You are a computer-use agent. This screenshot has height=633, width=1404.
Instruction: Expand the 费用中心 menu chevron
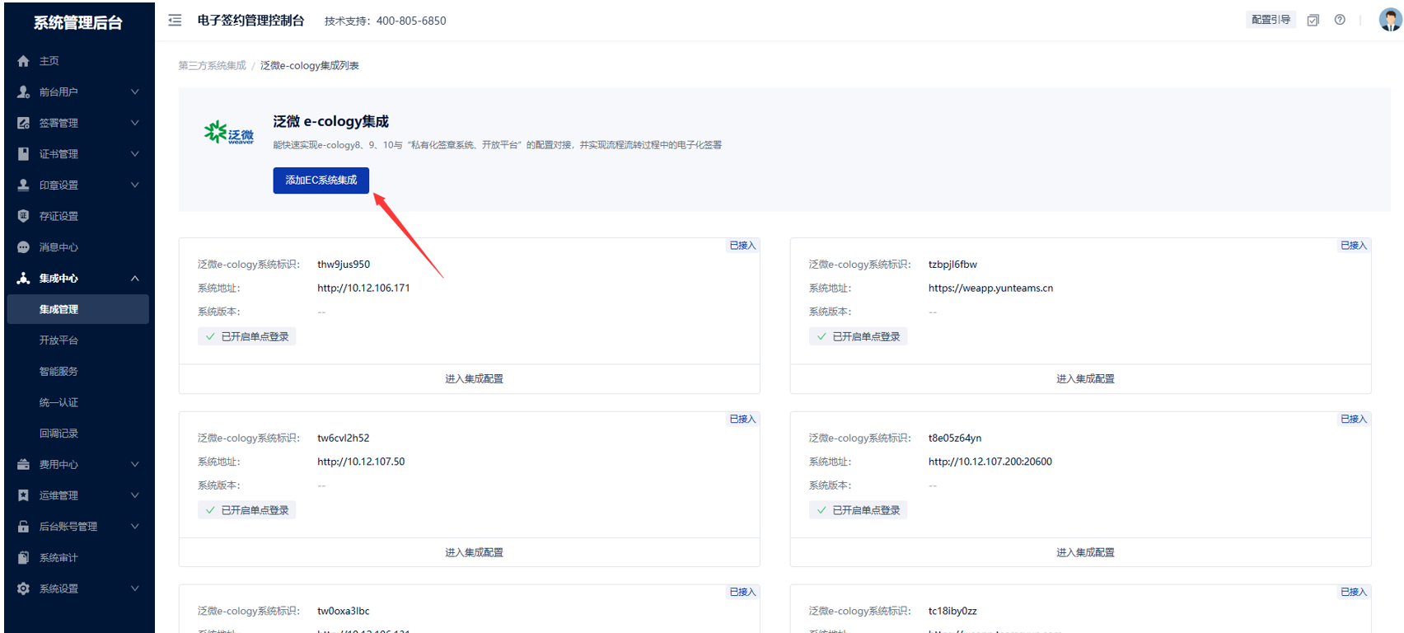(x=134, y=465)
